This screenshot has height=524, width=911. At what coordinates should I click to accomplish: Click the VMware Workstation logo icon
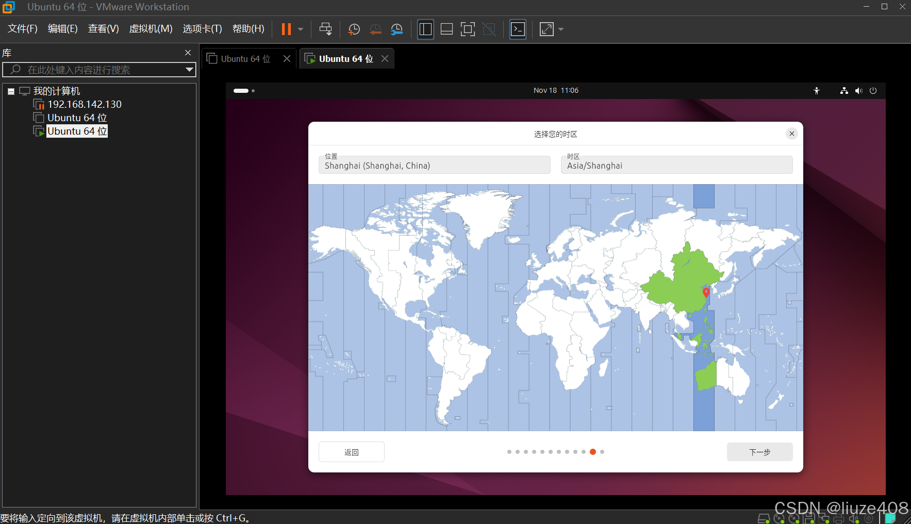pos(8,7)
